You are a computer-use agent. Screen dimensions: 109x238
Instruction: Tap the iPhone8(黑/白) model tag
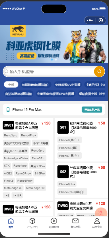[69, 140]
